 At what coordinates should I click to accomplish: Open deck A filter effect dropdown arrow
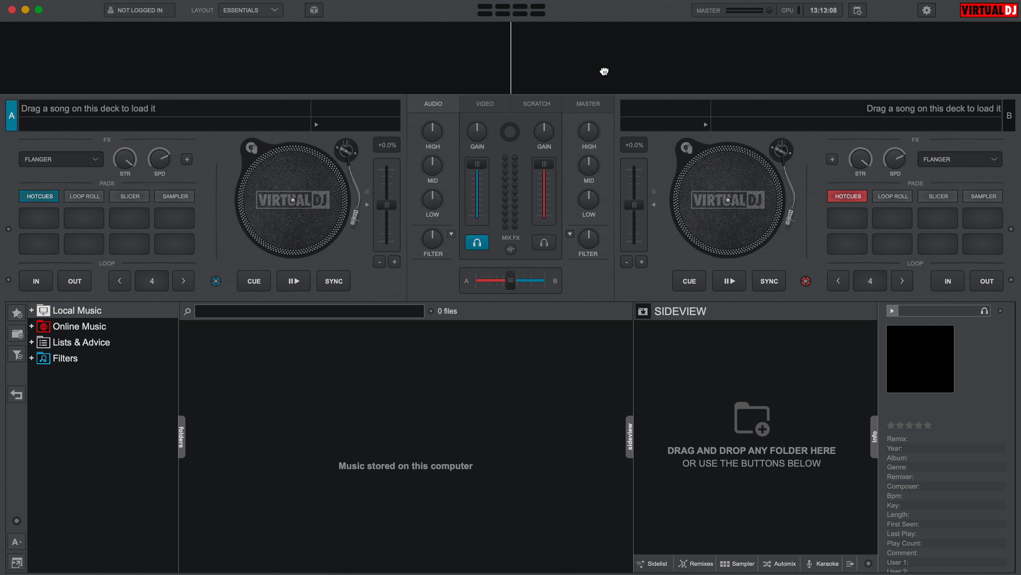451,234
